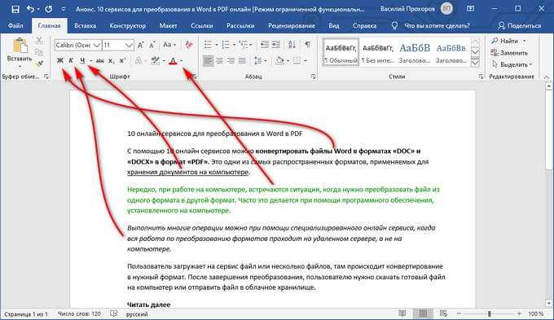Apply the Обычный style
The image size is (554, 320).
(341, 52)
